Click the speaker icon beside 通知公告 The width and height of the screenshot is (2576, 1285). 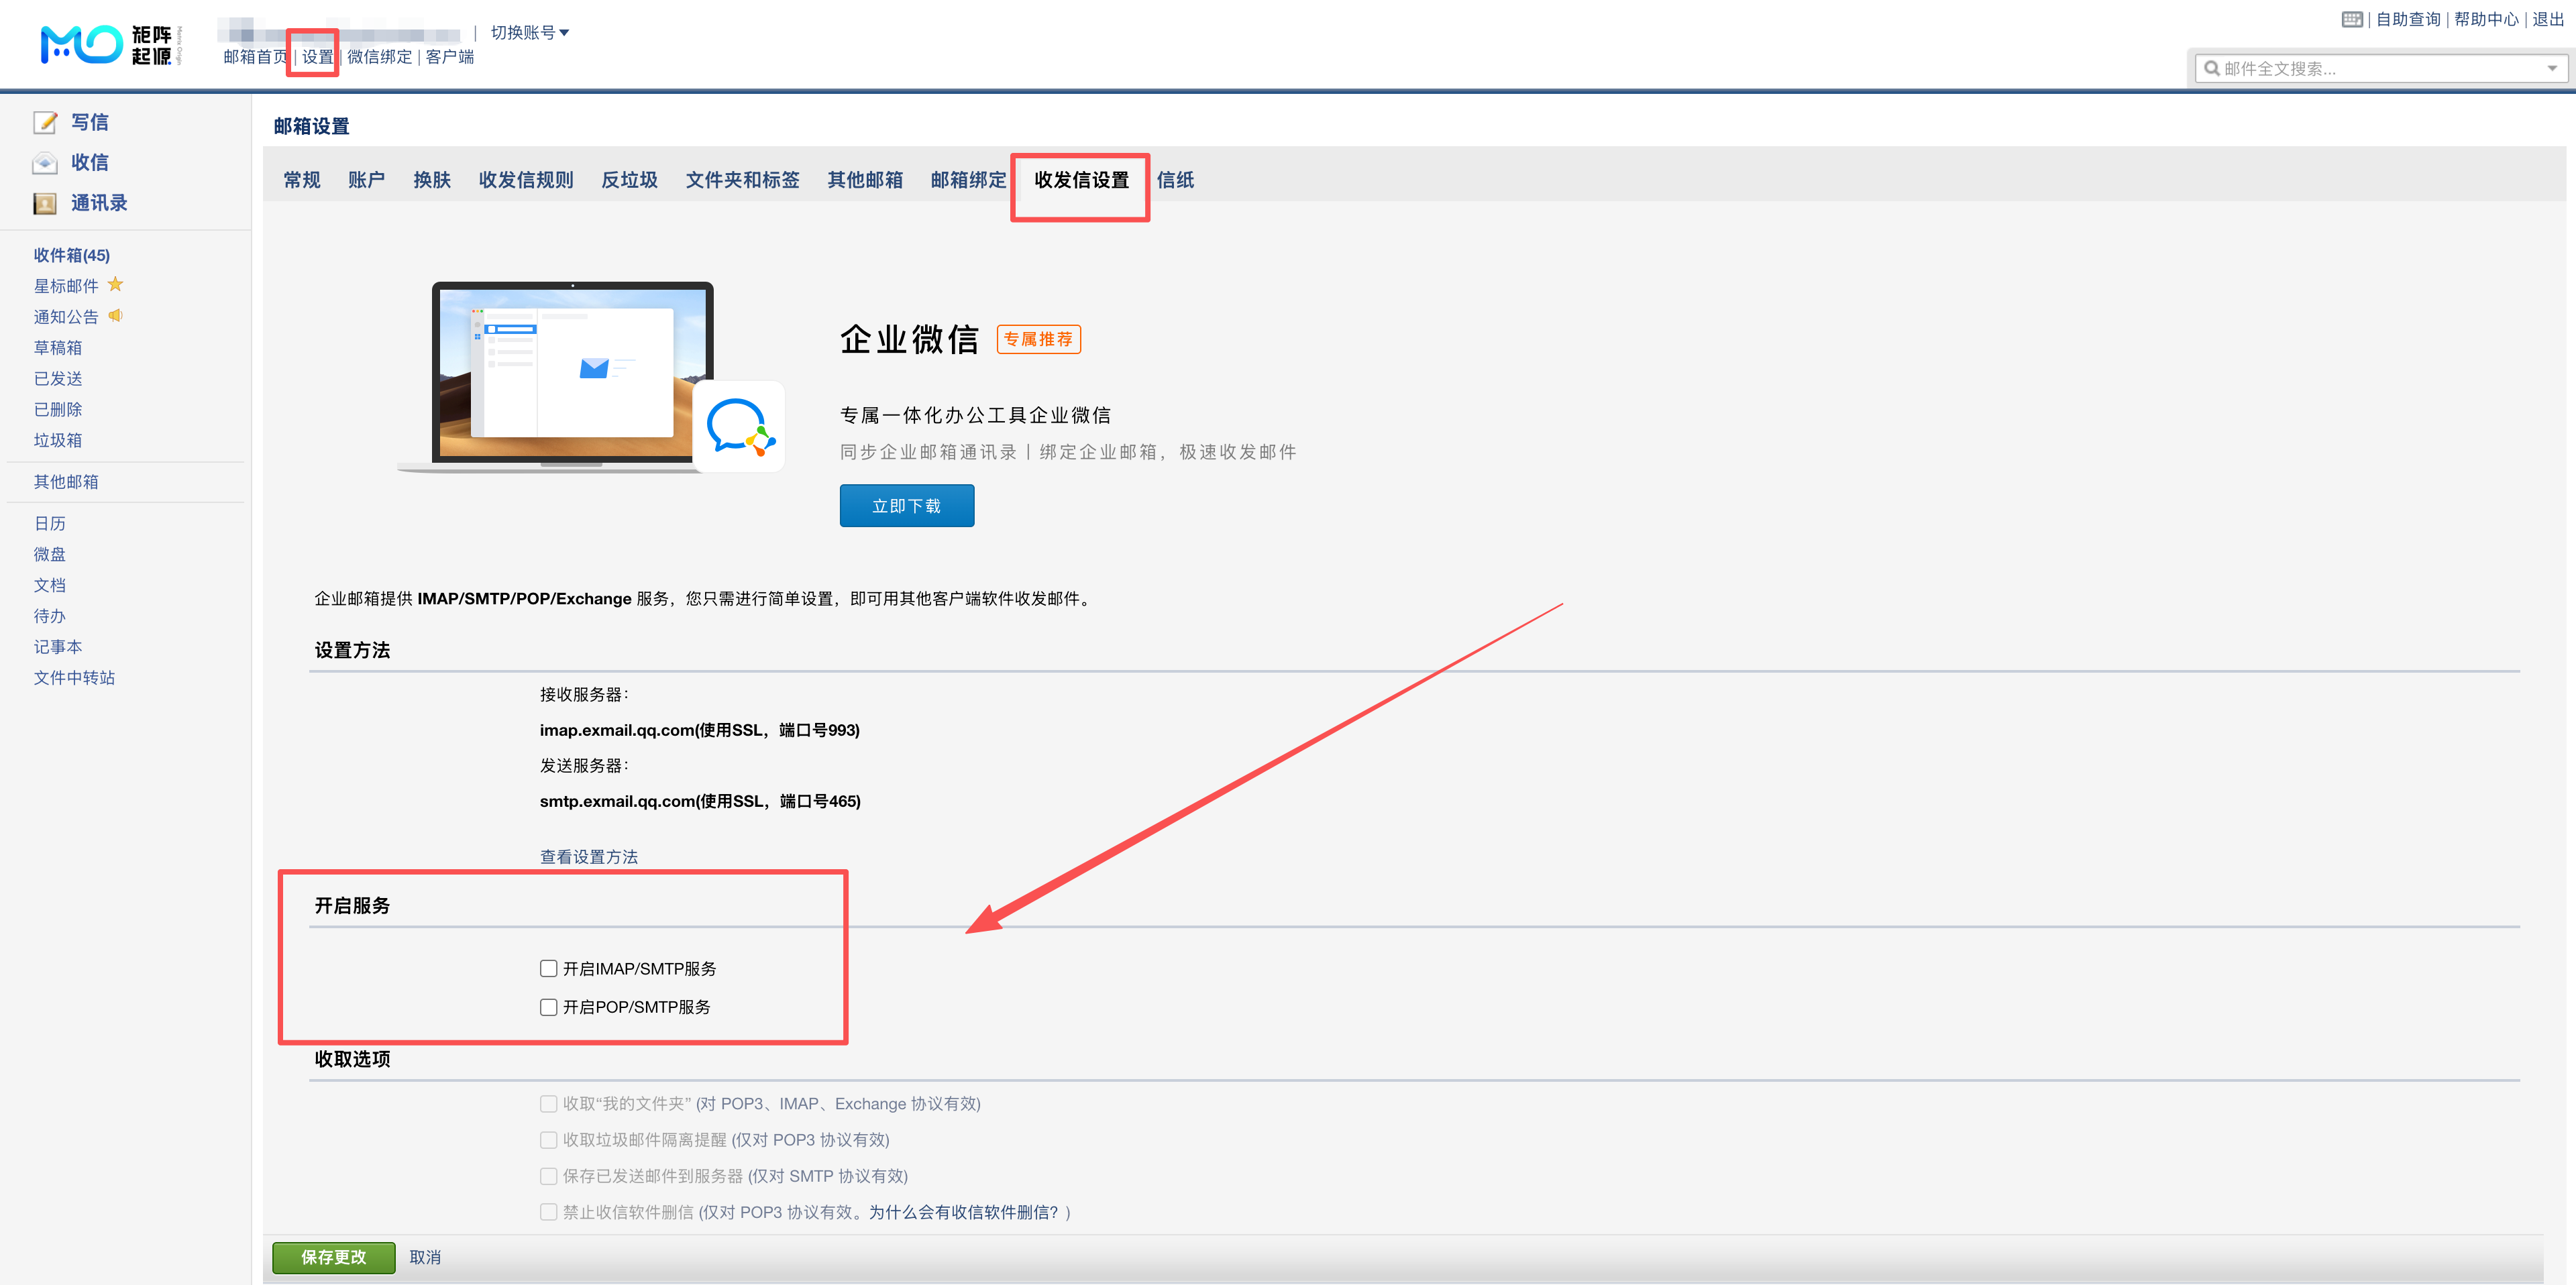[115, 316]
